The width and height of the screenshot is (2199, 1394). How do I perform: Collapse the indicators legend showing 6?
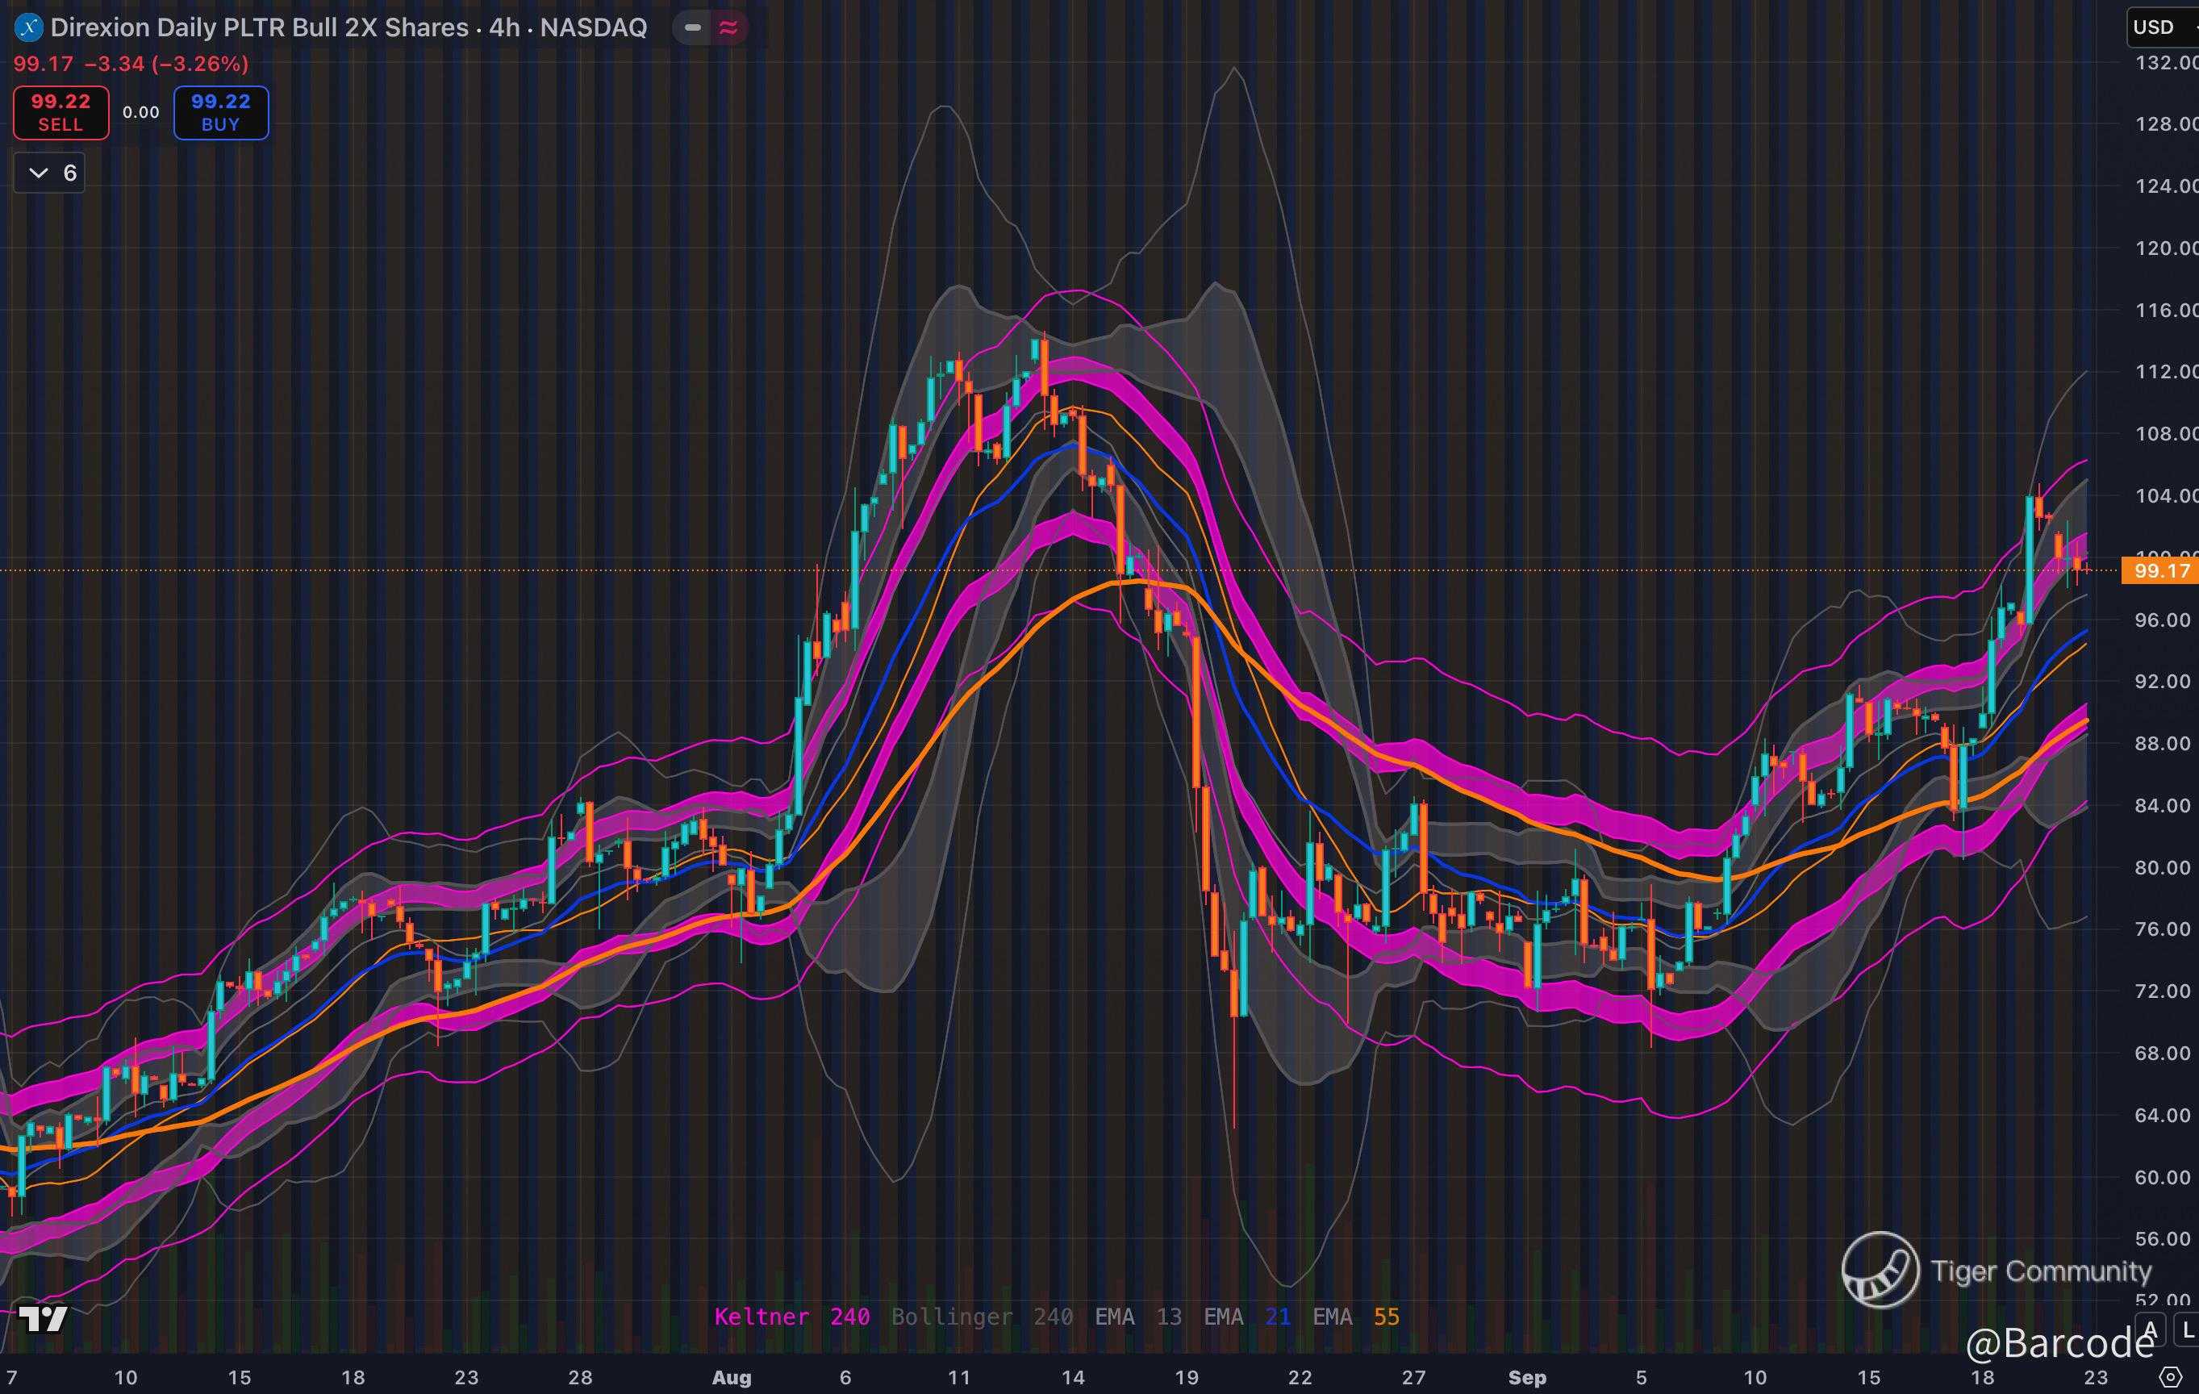pyautogui.click(x=49, y=173)
